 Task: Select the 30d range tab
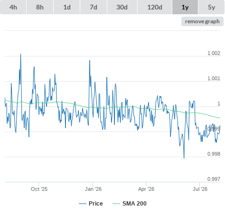click(x=122, y=7)
